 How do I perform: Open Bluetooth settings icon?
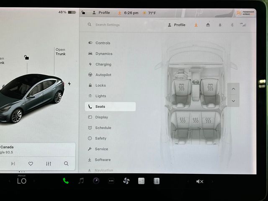click(232, 25)
